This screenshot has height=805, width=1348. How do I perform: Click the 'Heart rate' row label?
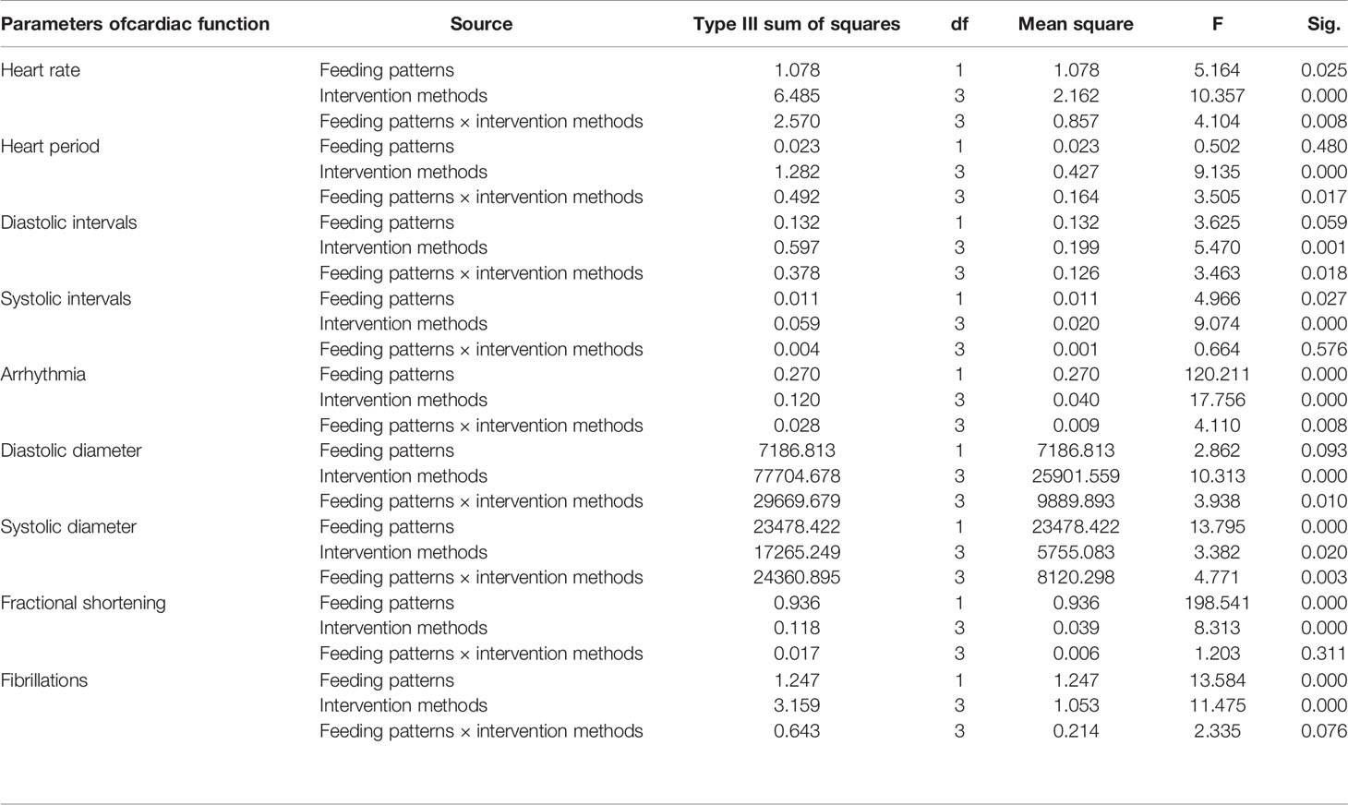(x=41, y=70)
